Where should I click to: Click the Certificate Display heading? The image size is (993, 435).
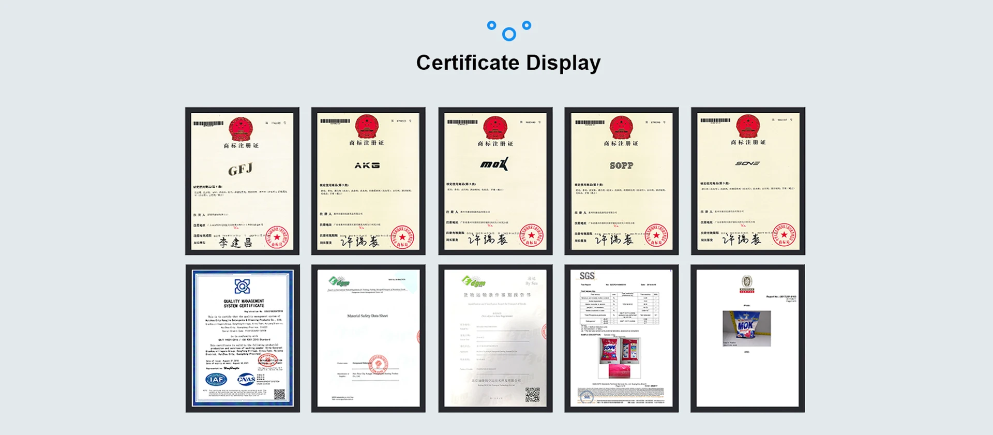(x=508, y=63)
